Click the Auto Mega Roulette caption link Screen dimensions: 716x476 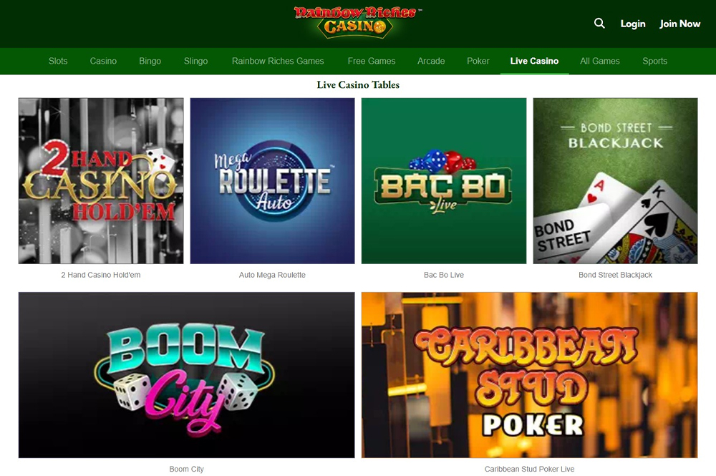(x=272, y=275)
